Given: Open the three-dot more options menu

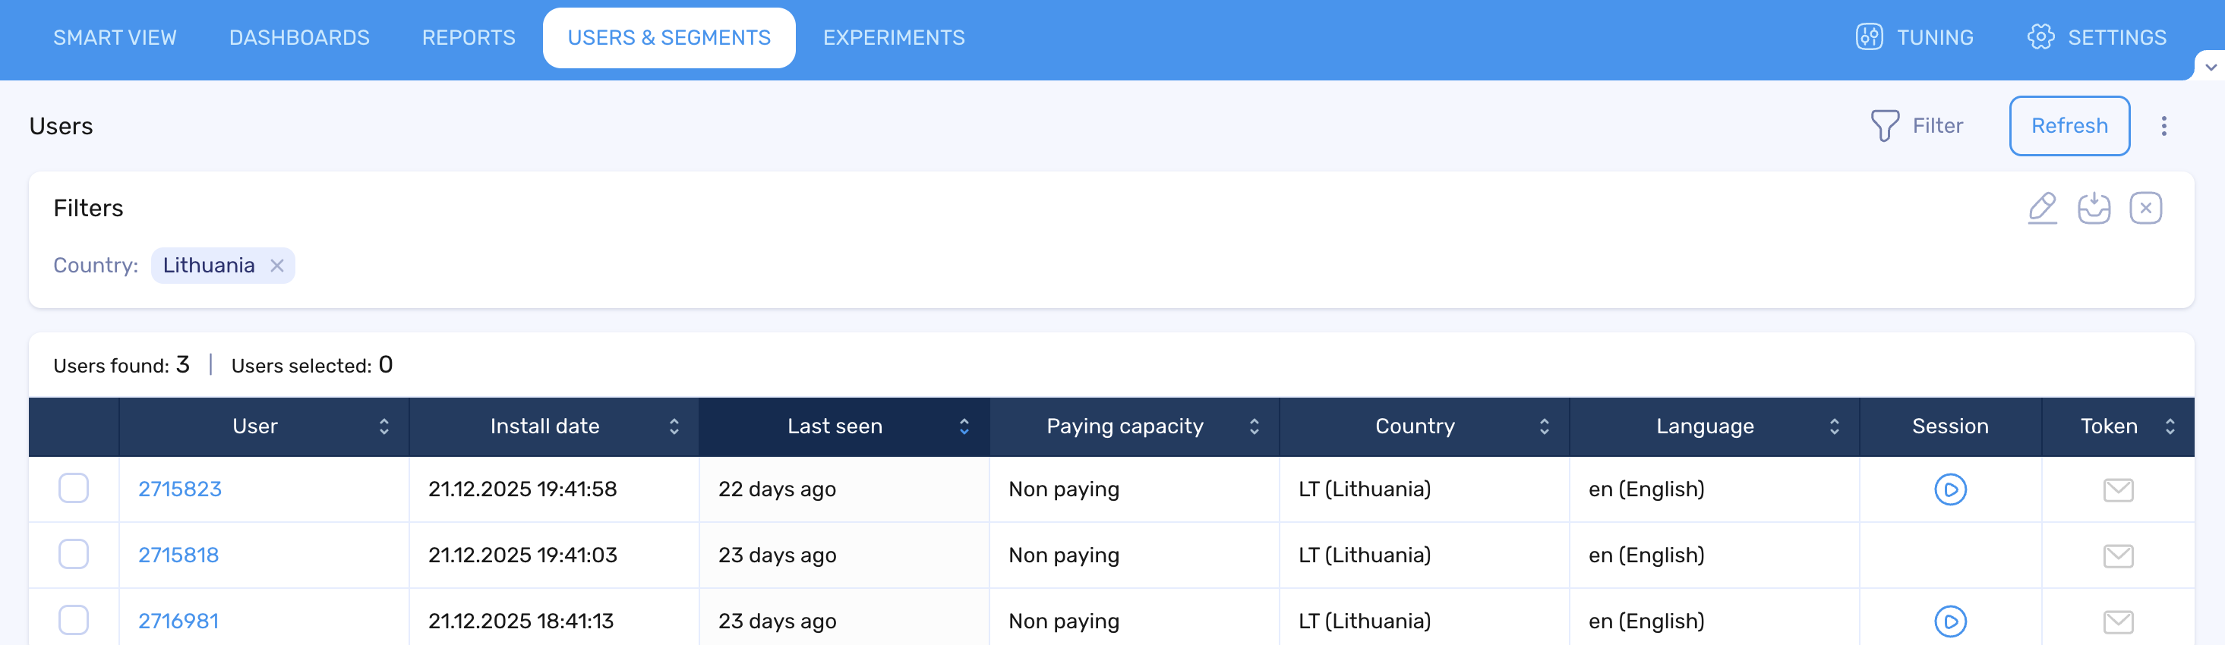Looking at the screenshot, I should pyautogui.click(x=2163, y=126).
